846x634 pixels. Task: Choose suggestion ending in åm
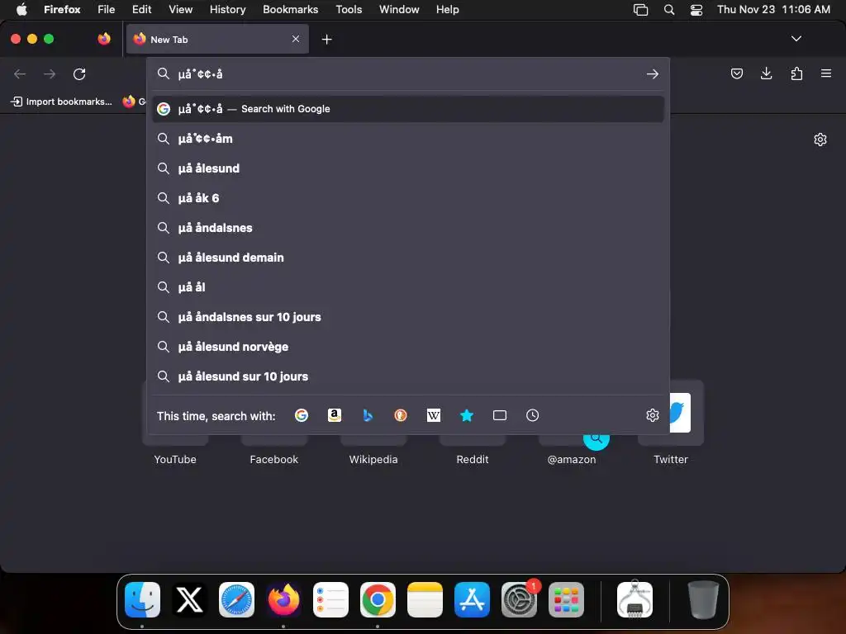(x=408, y=139)
